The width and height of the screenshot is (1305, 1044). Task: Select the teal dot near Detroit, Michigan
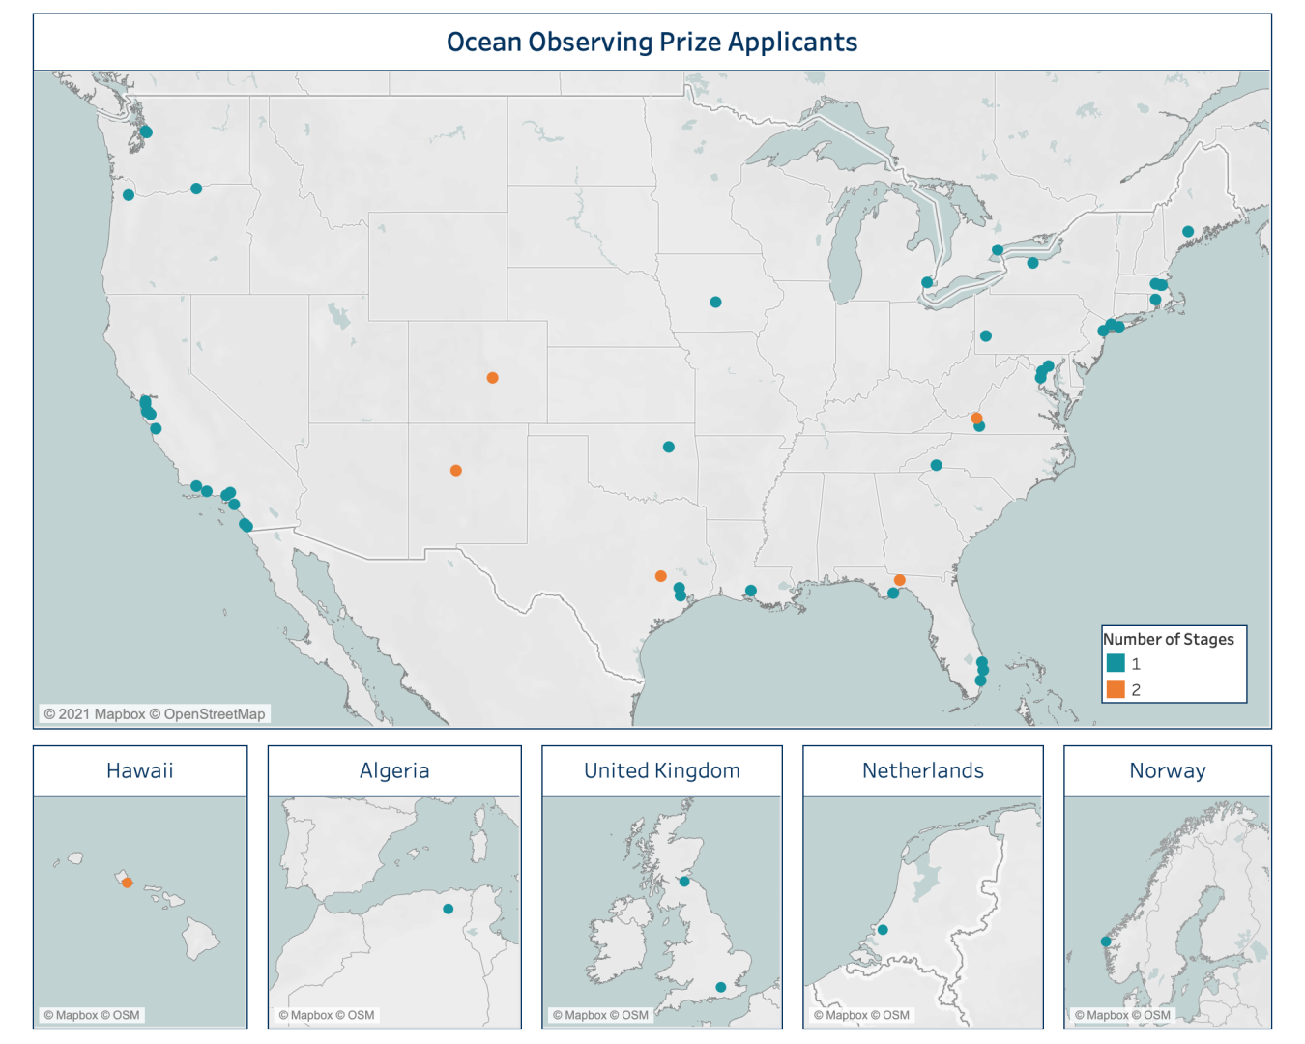pos(927,283)
